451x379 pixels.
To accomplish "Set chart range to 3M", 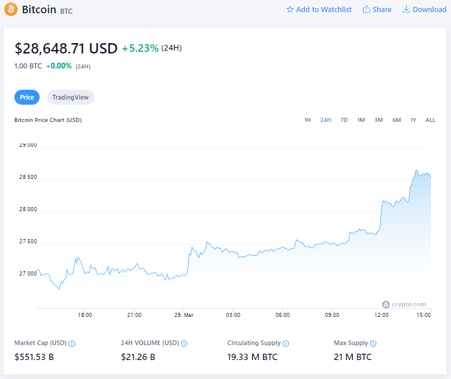I will 379,120.
